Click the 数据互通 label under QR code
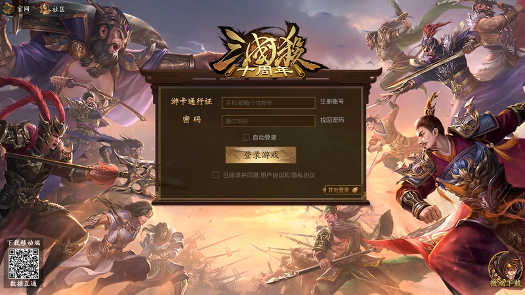 [x=23, y=284]
